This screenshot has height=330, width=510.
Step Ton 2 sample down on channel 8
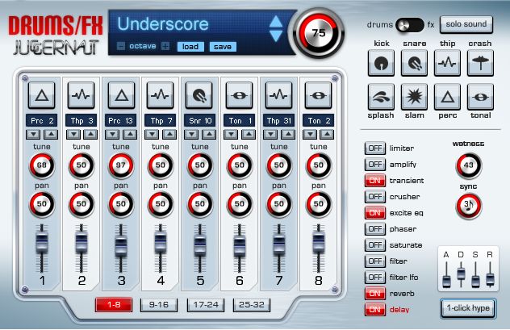[311, 134]
